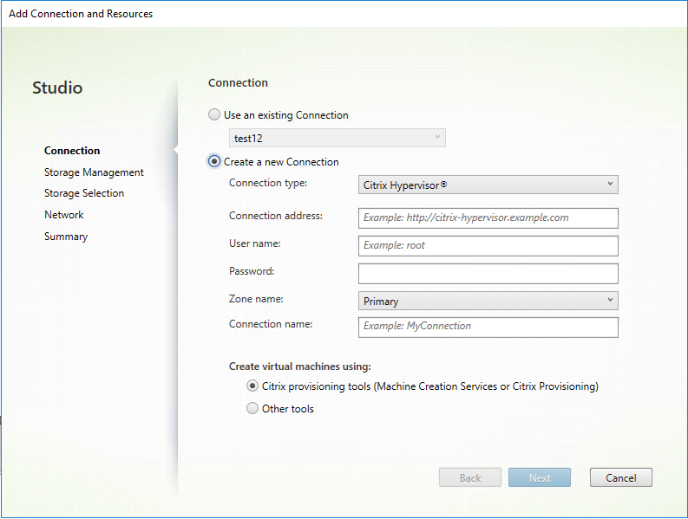Jump to the Network step
The width and height of the screenshot is (688, 519).
tap(64, 215)
